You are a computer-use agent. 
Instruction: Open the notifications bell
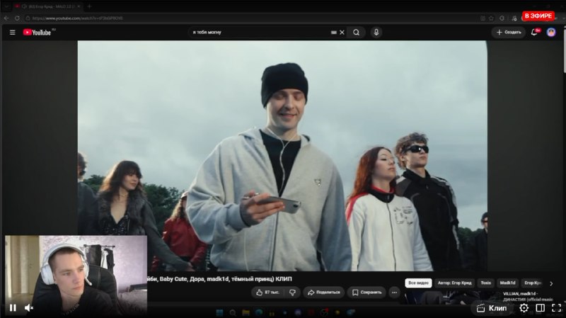534,32
